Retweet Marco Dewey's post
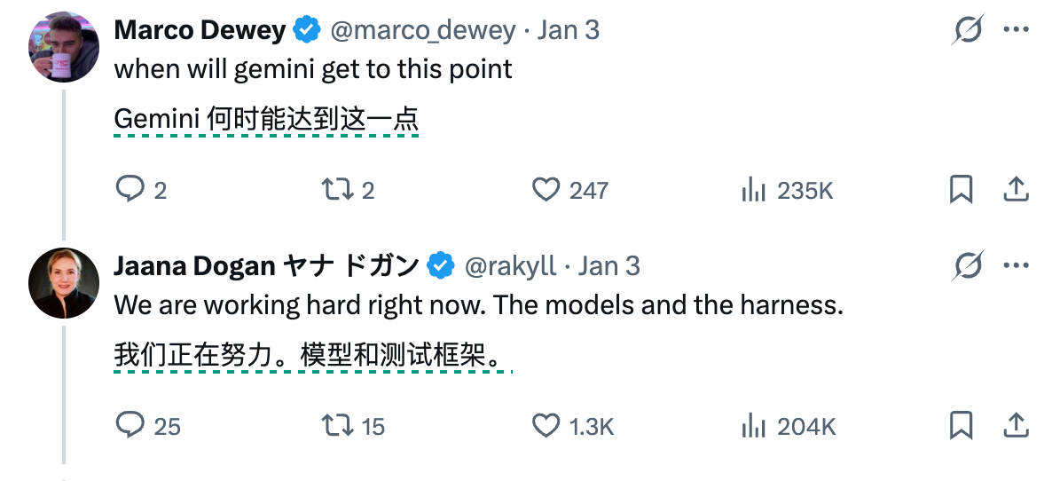The height and width of the screenshot is (481, 1052). 337,189
